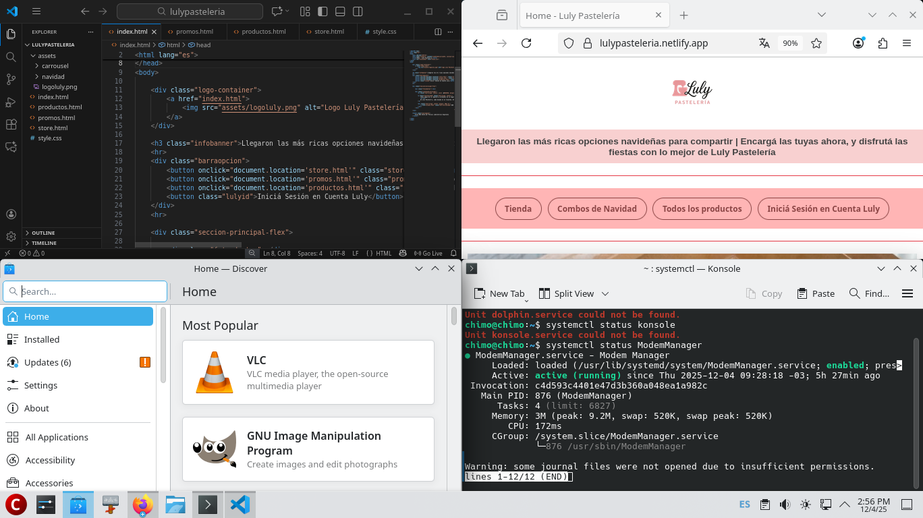
Task: Click the Tienda button on the webpage
Action: [x=518, y=208]
